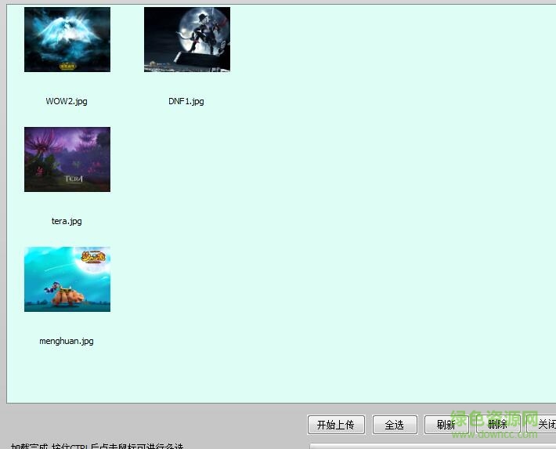Select the menghuan.jpg thumbnail image
The width and height of the screenshot is (556, 449).
point(67,279)
